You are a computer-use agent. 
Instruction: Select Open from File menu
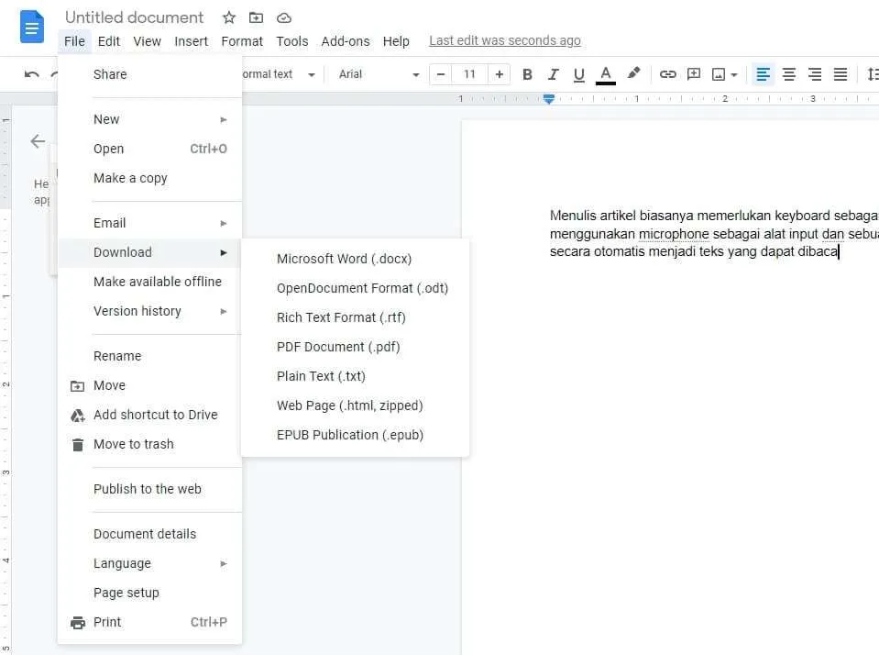149,149
